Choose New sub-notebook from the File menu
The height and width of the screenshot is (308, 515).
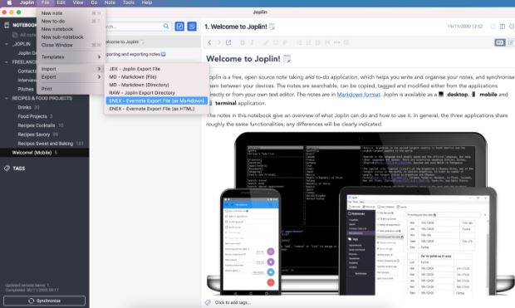tap(71, 37)
